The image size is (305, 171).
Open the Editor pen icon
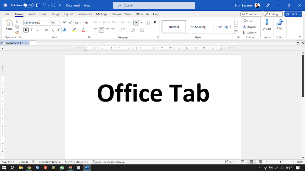[x=280, y=23]
